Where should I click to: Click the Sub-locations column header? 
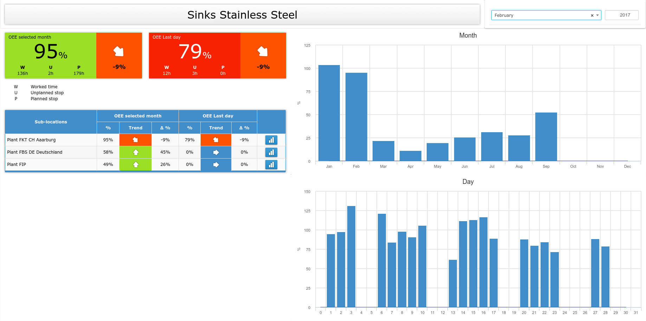(51, 122)
